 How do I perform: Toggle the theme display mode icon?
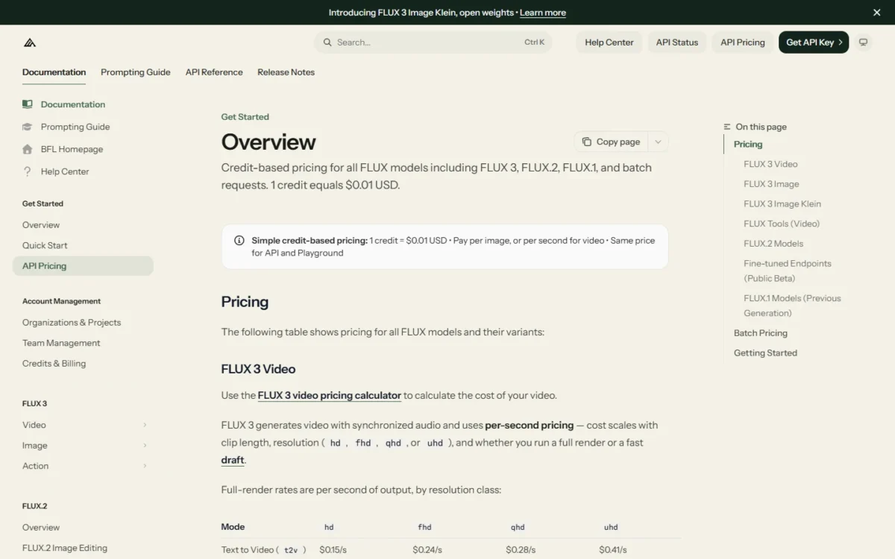(x=864, y=42)
